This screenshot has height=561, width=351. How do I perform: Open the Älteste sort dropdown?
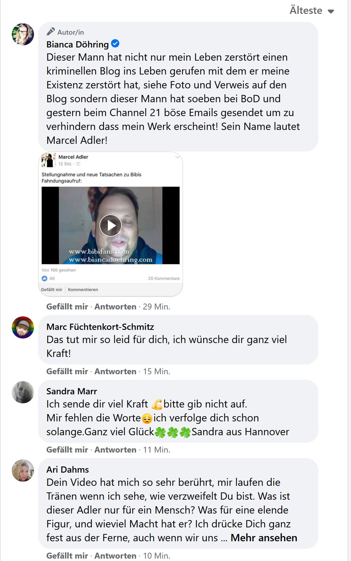311,10
